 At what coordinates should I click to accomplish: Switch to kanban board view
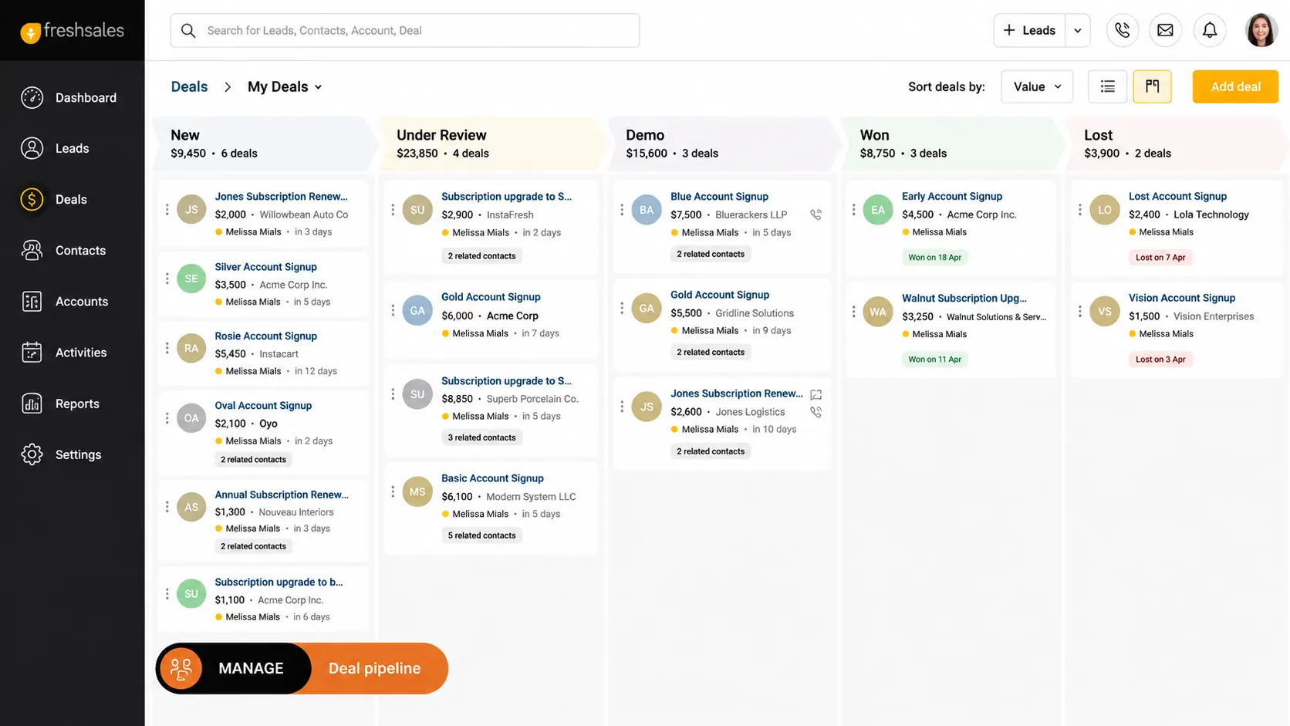click(1153, 86)
